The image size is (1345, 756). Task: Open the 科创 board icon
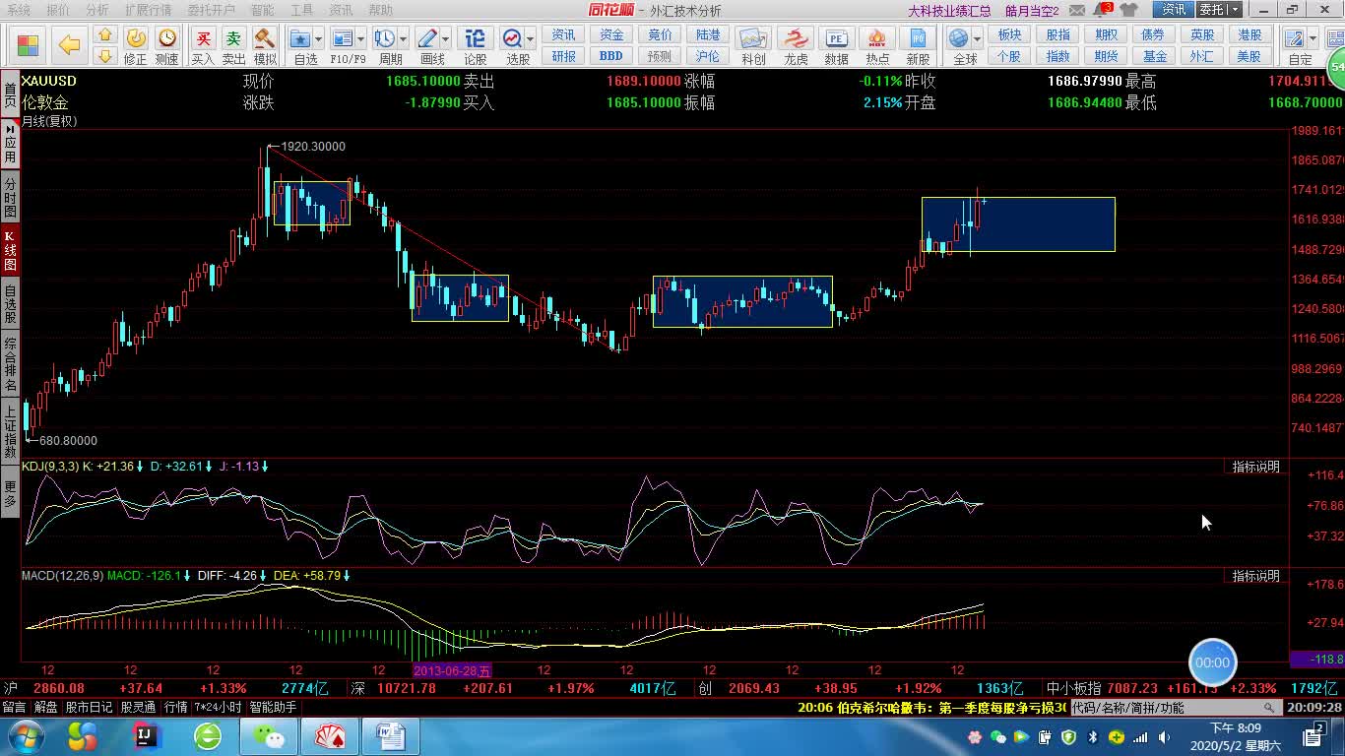coord(754,45)
